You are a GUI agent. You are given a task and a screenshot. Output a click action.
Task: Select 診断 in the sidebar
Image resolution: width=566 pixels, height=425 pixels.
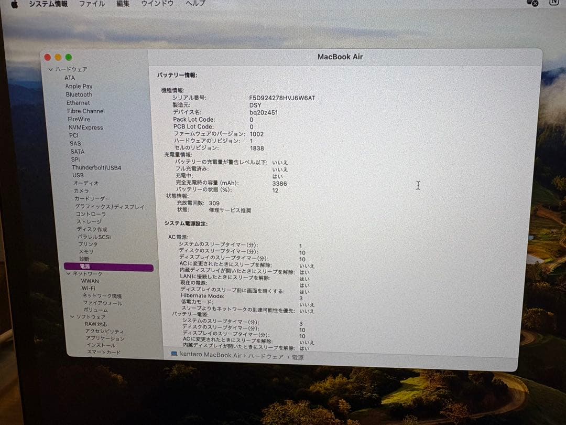pyautogui.click(x=84, y=259)
